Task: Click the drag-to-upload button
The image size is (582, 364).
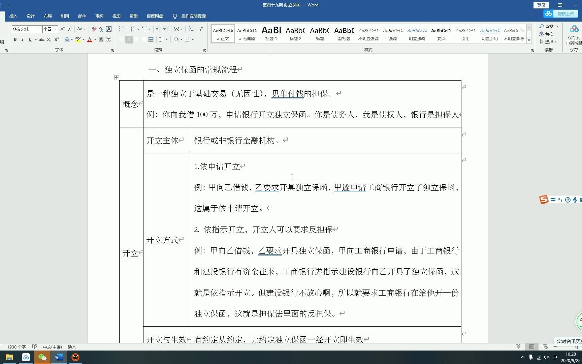Action: point(560,13)
